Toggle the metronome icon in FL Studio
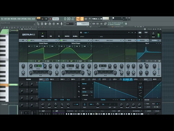Image resolution: width=174 pixels, height=131 pixels. pos(90,19)
